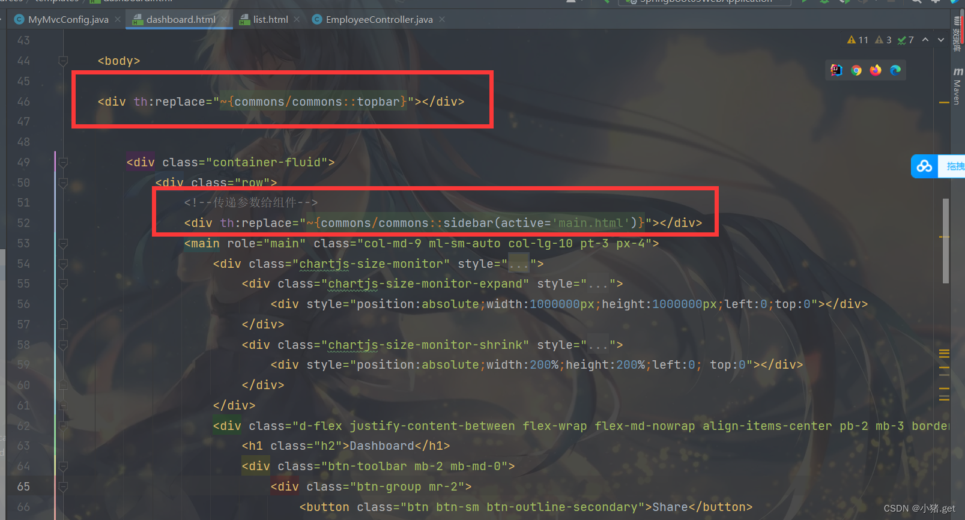Click the editor vertical scrollbar thumb
The height and width of the screenshot is (520, 965).
[x=946, y=240]
